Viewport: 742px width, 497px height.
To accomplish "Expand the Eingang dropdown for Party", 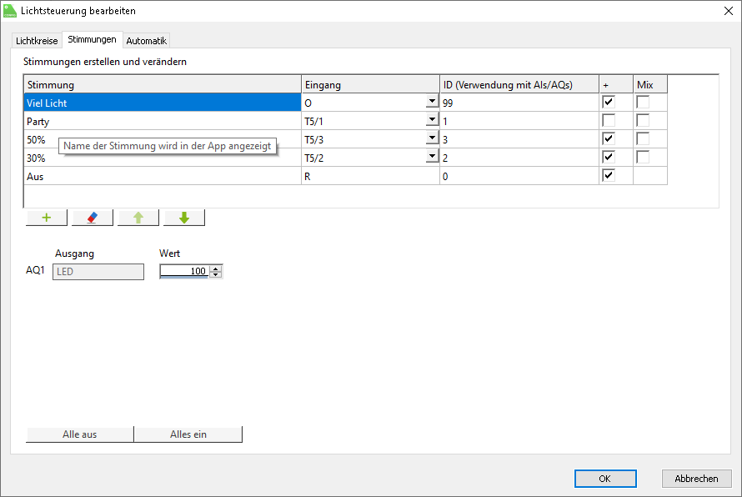I will (432, 120).
